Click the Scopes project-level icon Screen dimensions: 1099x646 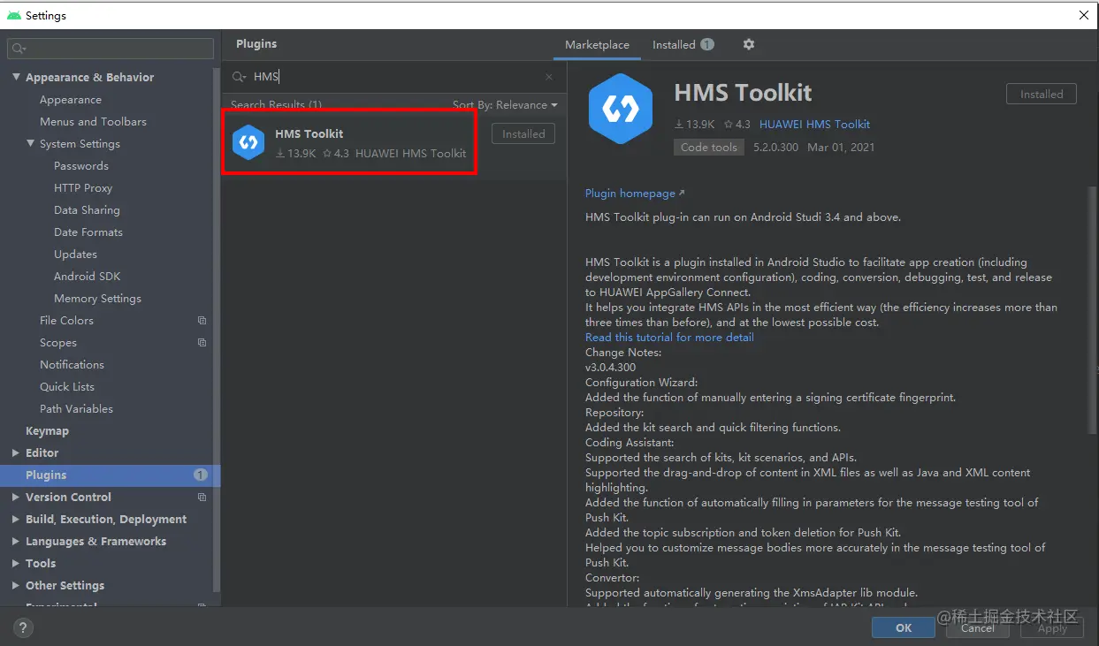[202, 343]
